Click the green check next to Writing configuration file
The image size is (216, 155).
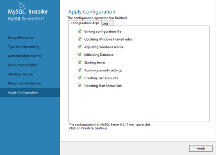(80, 31)
